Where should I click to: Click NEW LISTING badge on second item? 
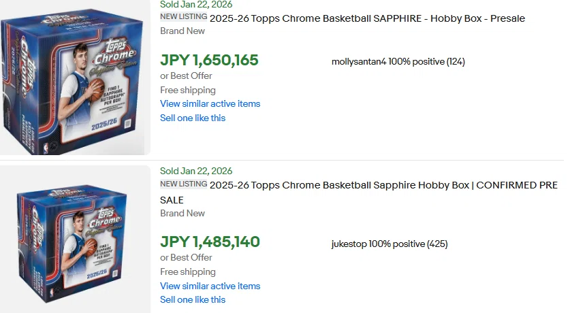point(184,184)
